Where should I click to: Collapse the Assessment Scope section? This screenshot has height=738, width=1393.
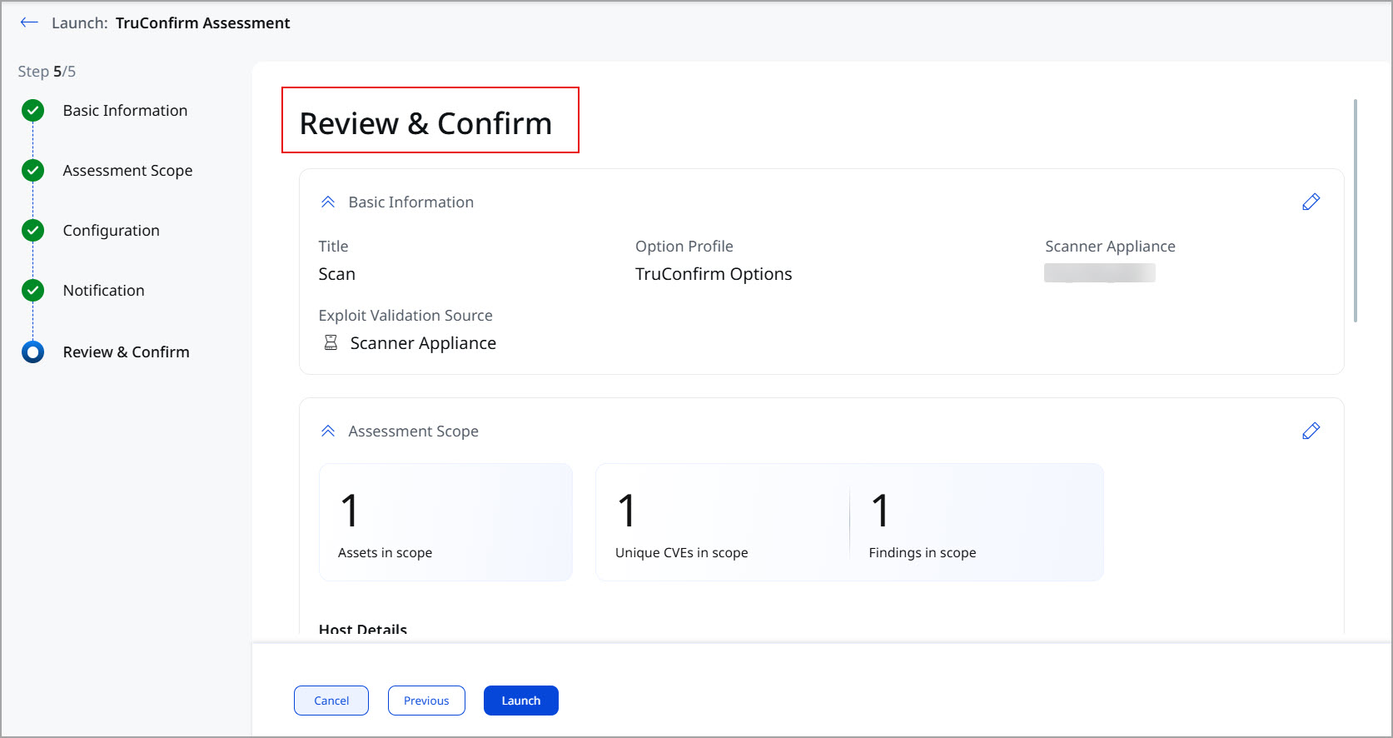[x=328, y=431]
